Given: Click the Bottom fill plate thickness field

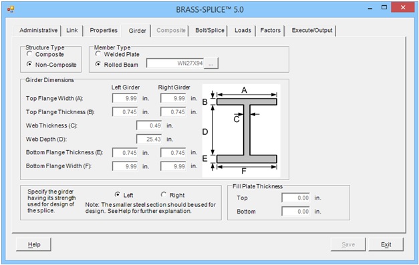Looking at the screenshot, I should click(296, 212).
